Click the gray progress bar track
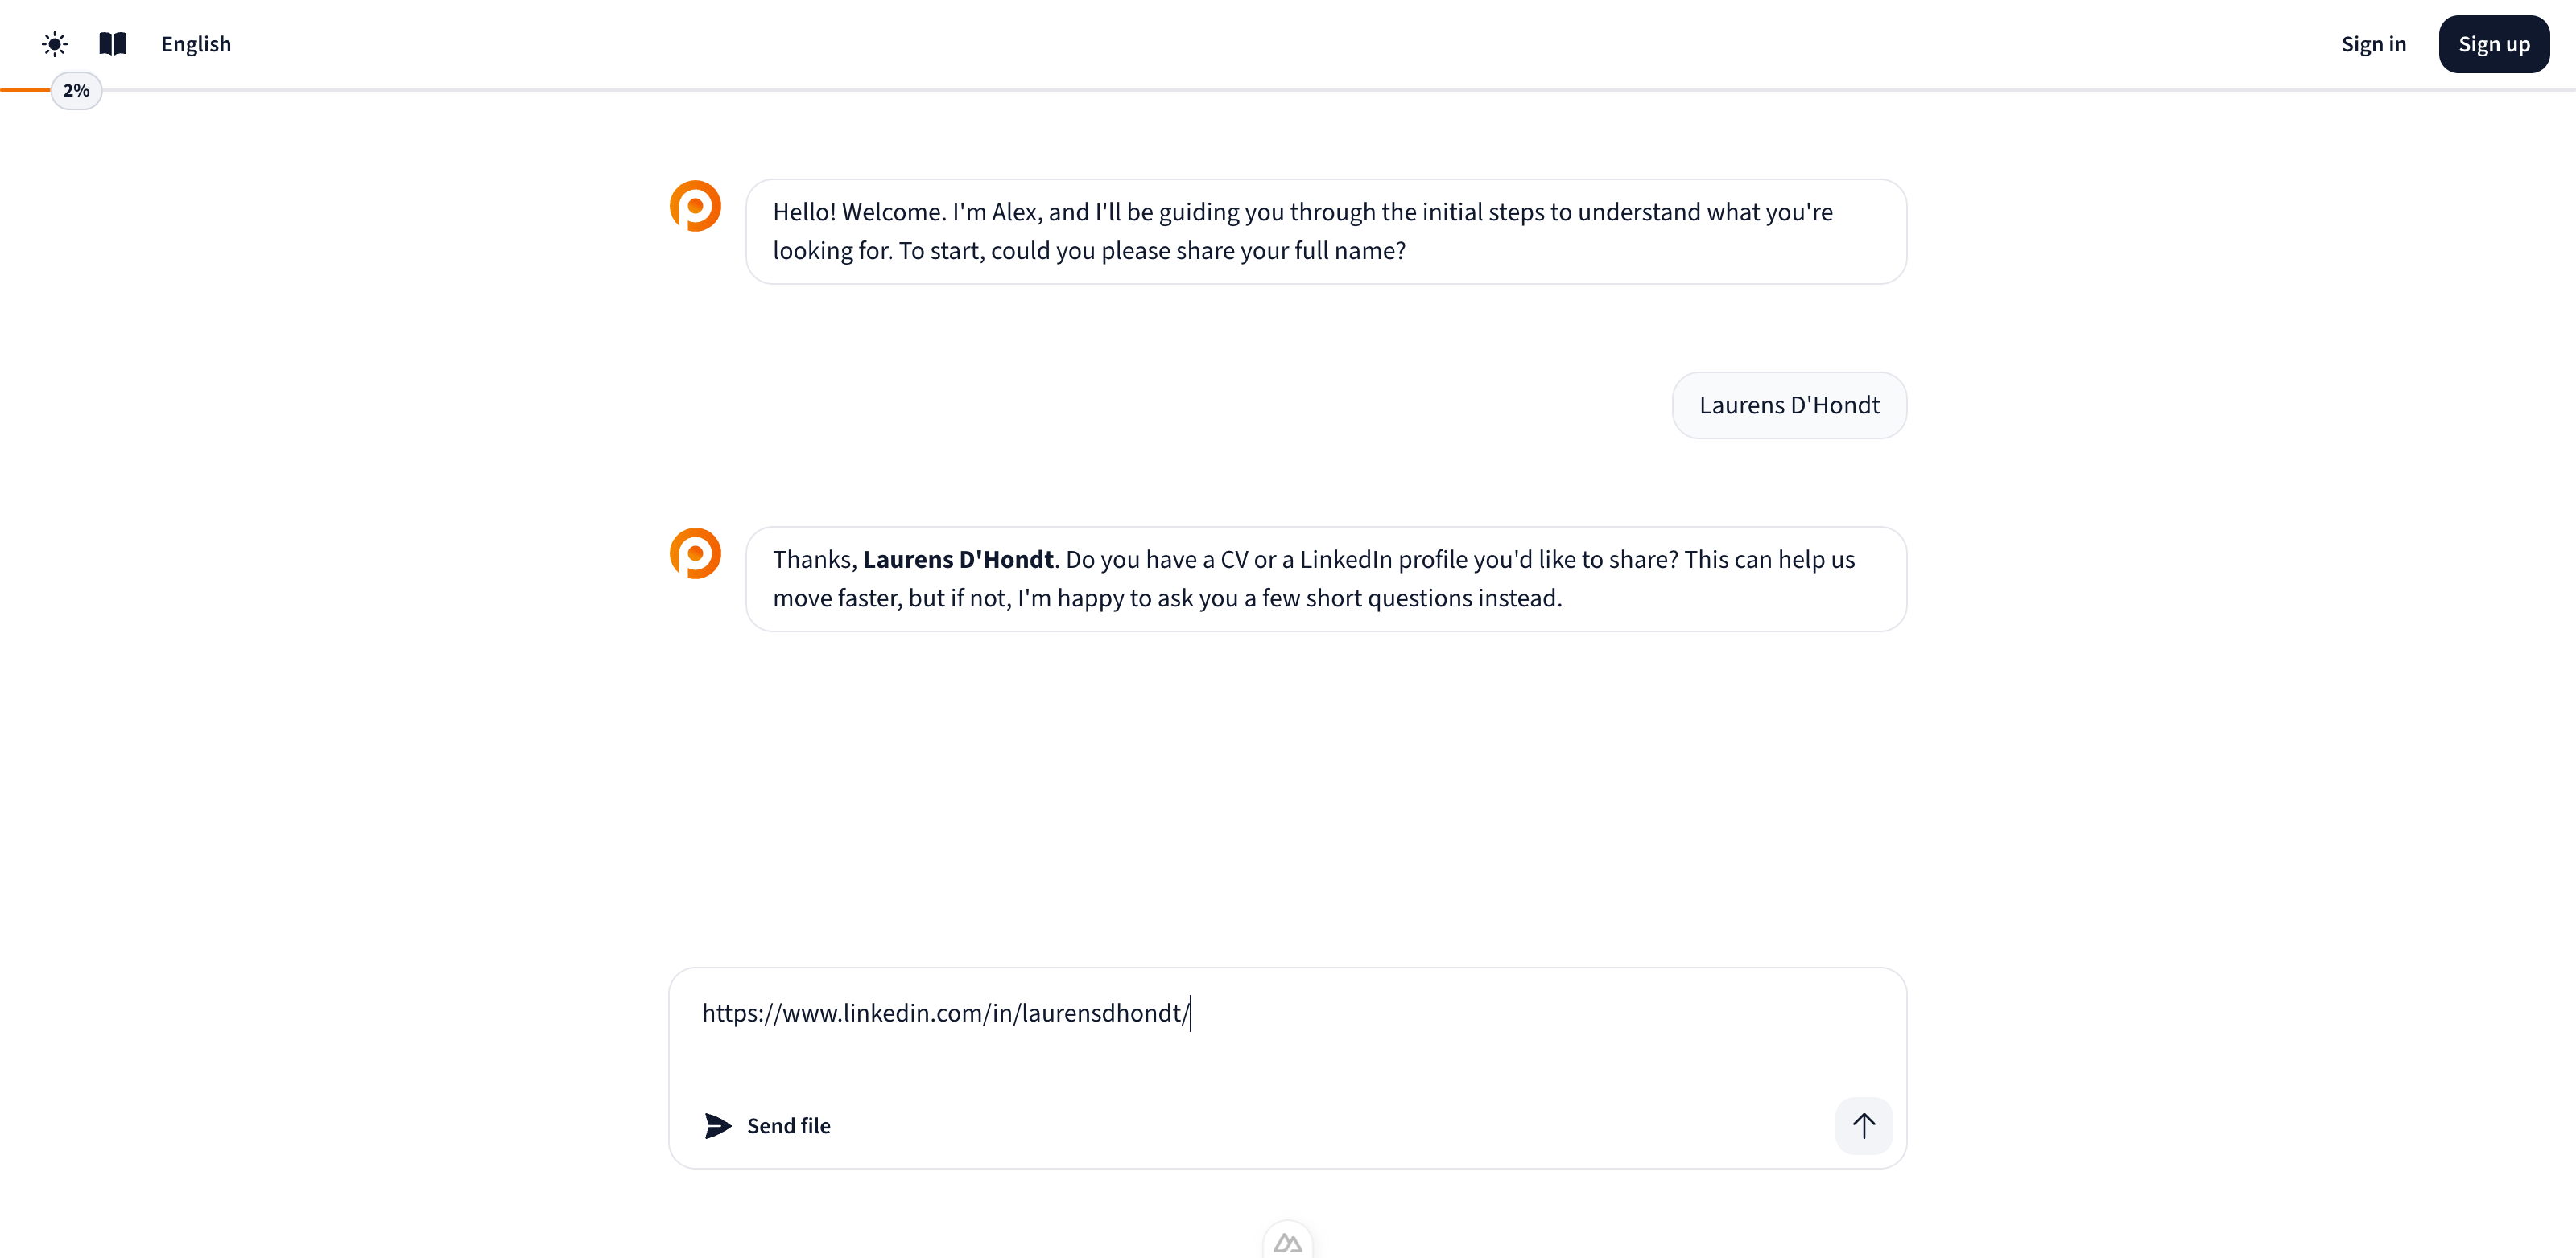The image size is (2576, 1258). [x=1300, y=90]
